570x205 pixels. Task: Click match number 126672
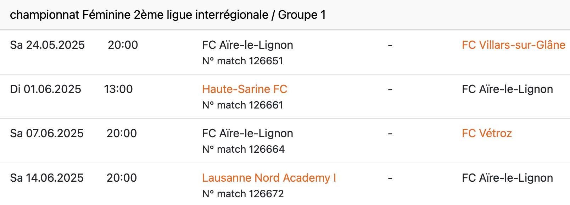[x=243, y=194]
